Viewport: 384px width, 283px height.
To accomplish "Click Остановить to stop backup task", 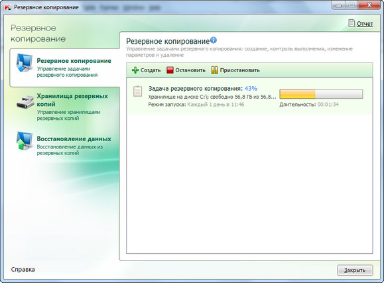I will click(186, 70).
